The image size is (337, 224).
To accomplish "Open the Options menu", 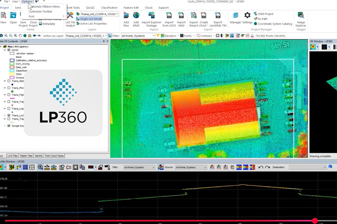I will tap(27, 2).
